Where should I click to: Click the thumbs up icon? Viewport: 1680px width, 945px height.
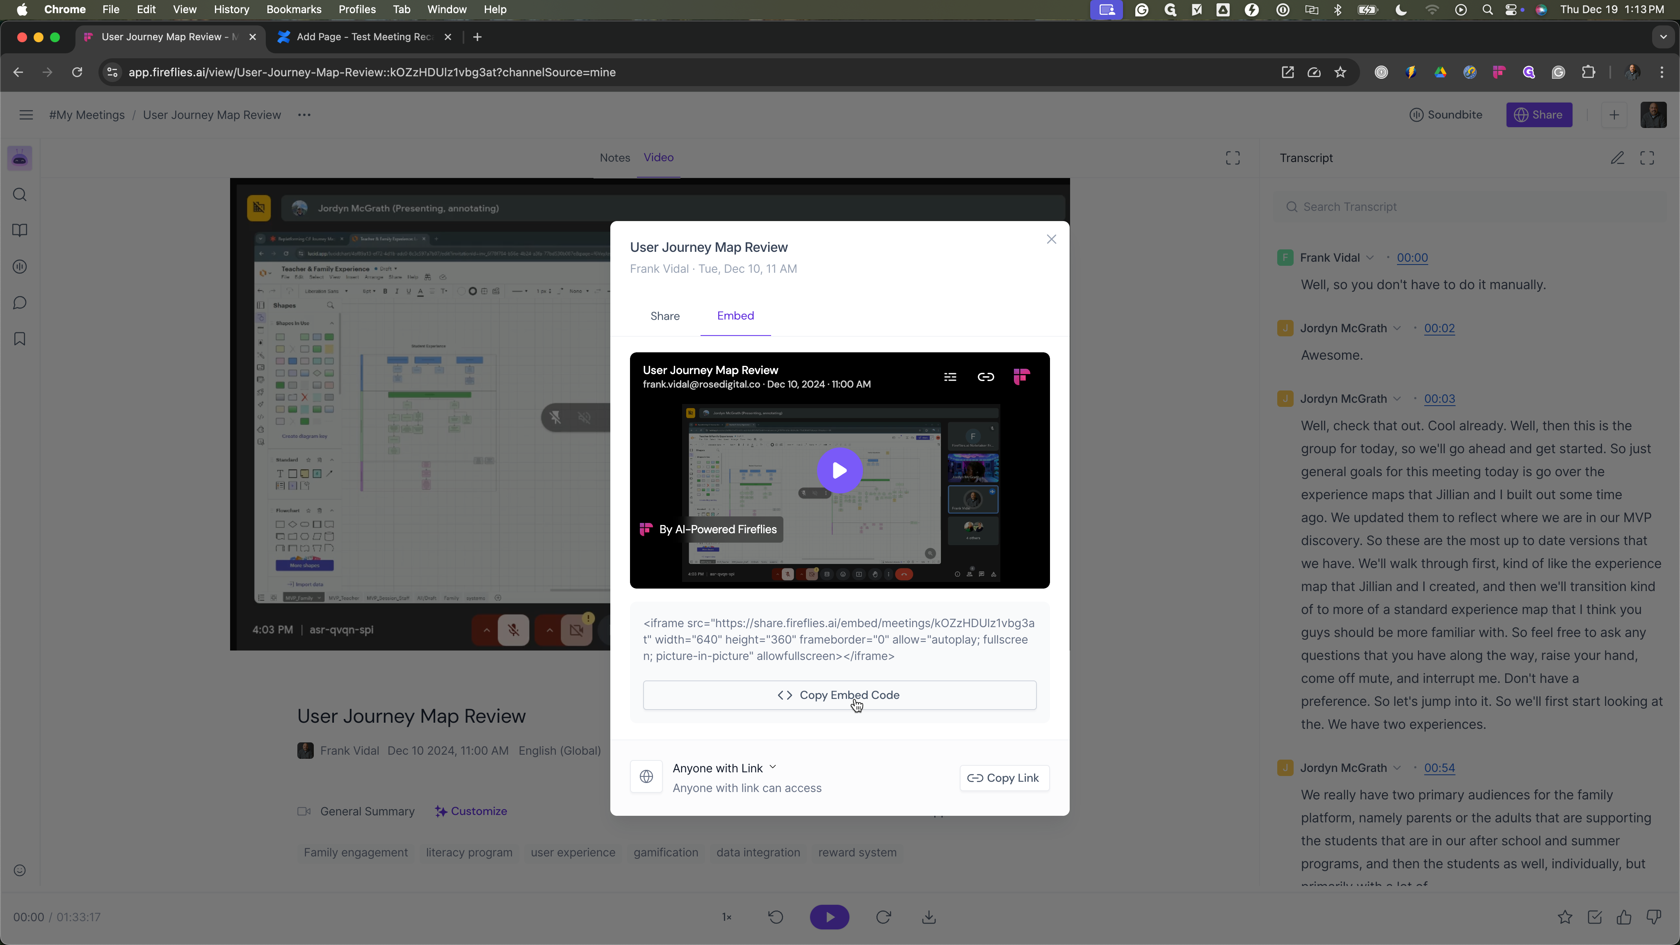click(1624, 917)
